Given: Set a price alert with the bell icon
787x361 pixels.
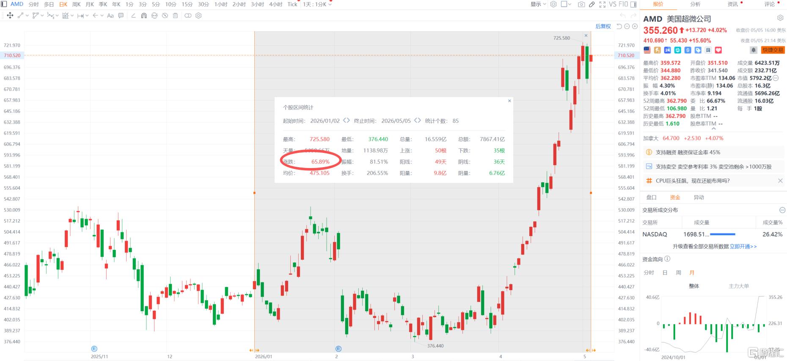Looking at the screenshot, I should (x=754, y=50).
